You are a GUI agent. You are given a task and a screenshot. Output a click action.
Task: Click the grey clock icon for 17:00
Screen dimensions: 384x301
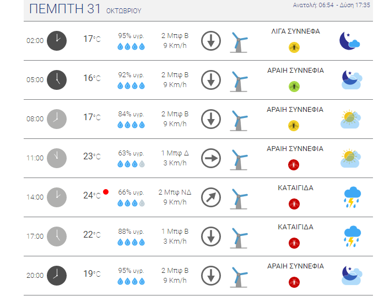[x=57, y=237]
